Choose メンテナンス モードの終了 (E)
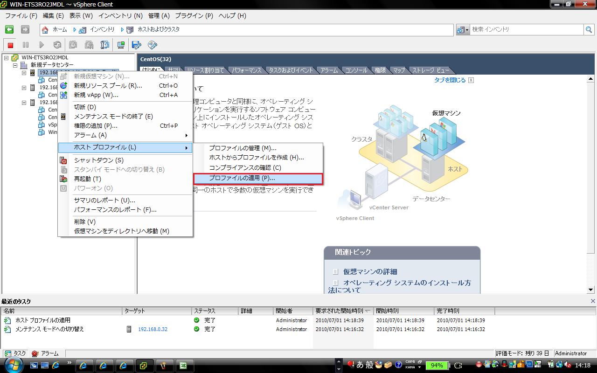The width and height of the screenshot is (597, 373). point(125,117)
